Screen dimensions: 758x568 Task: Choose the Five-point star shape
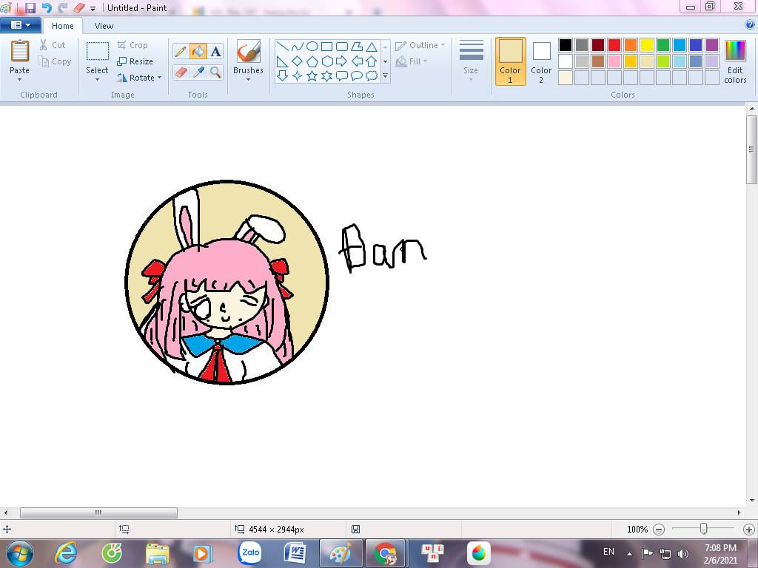coord(312,76)
